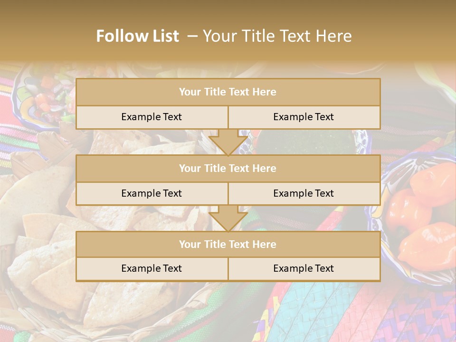Image resolution: width=456 pixels, height=342 pixels.
Task: Click the turquoise woven mat in the background
Action: click(x=328, y=309)
